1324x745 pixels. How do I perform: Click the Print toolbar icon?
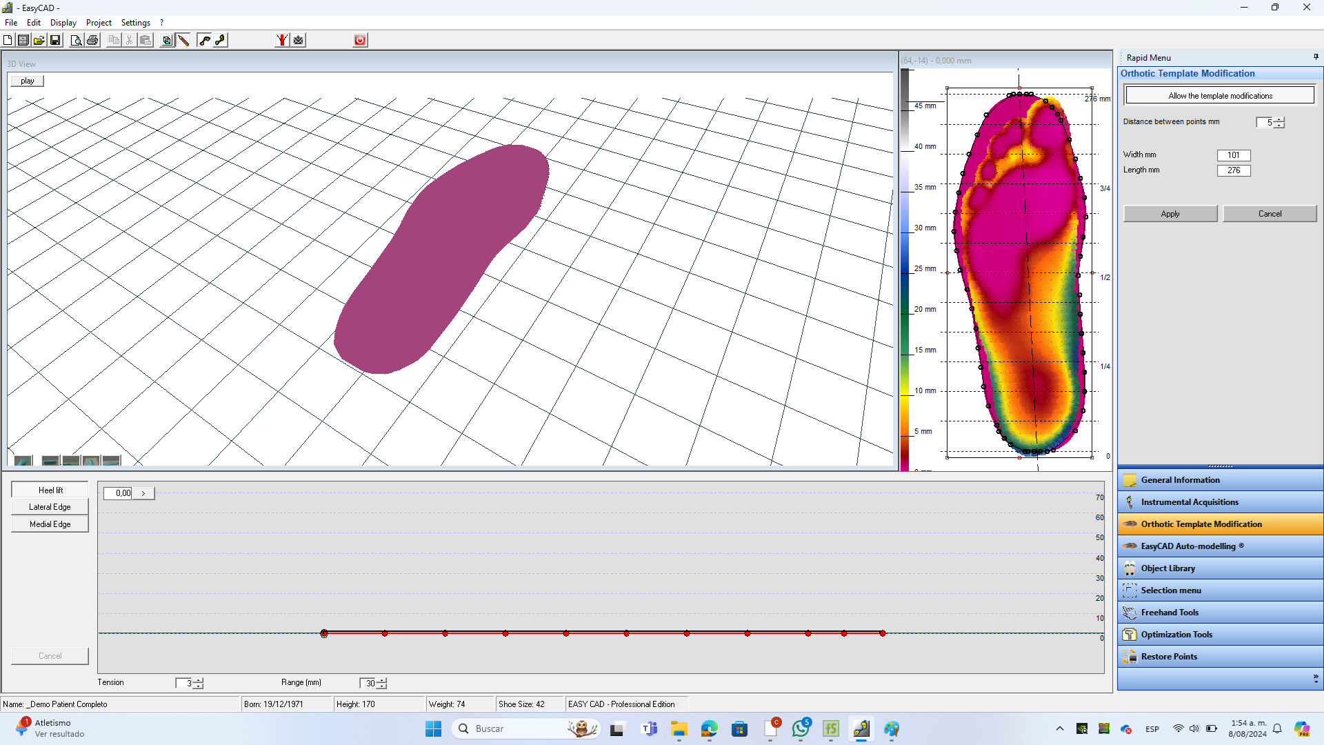[x=92, y=40]
